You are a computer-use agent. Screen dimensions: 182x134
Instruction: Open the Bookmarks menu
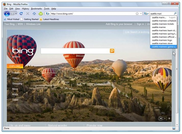[x=36, y=9]
